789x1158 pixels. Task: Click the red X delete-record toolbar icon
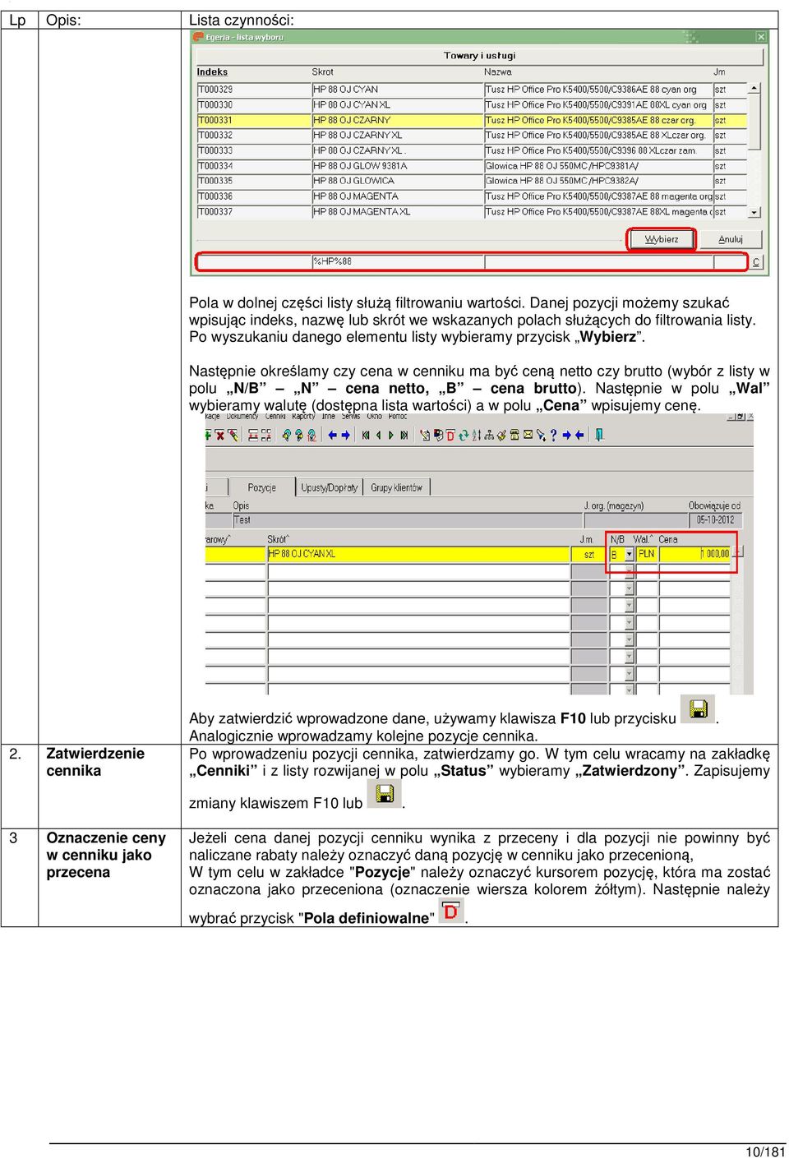(x=219, y=436)
